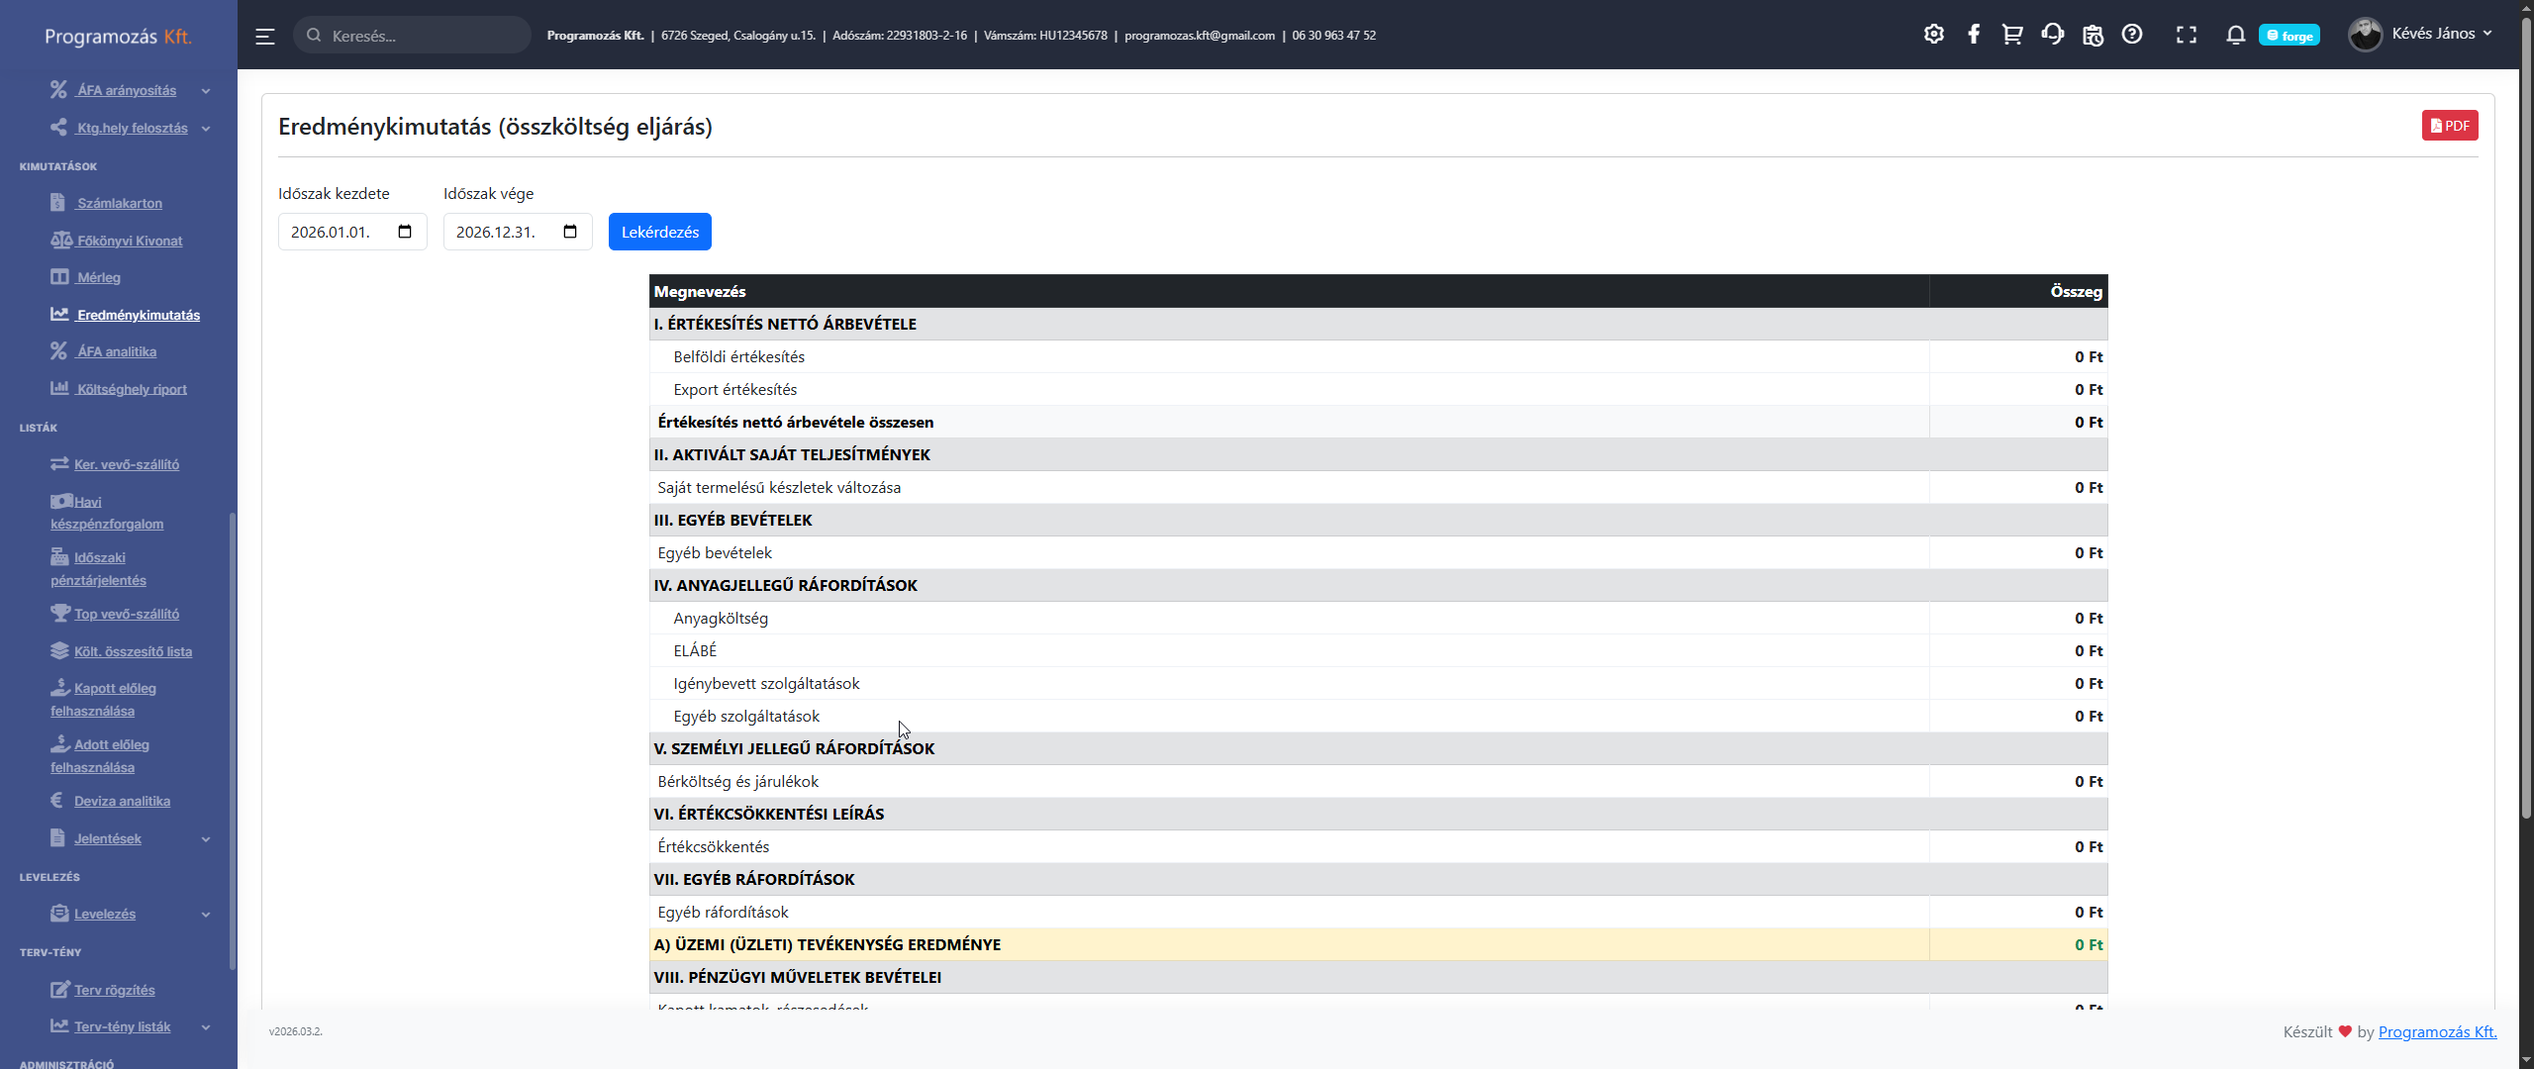Open calendar picker for Időszak kezdete
Screen dimensions: 2534x1069
[405, 232]
